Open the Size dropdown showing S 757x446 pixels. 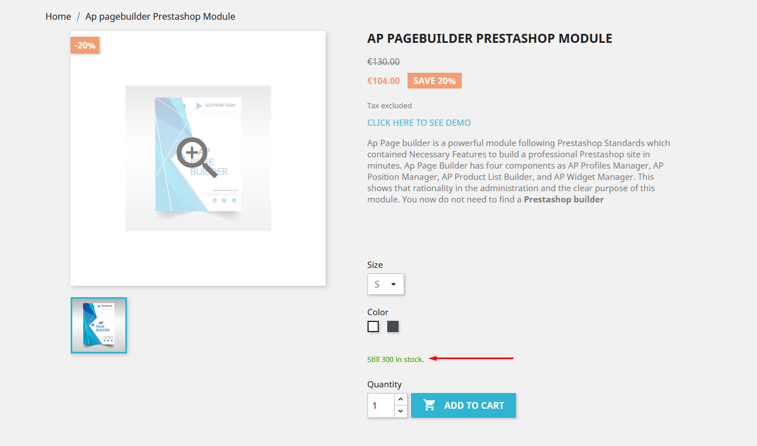click(x=386, y=284)
